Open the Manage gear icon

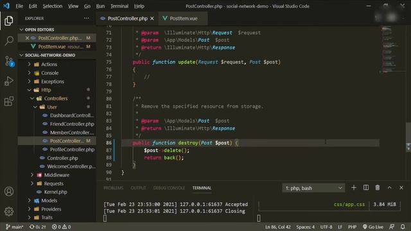[x=9, y=211]
